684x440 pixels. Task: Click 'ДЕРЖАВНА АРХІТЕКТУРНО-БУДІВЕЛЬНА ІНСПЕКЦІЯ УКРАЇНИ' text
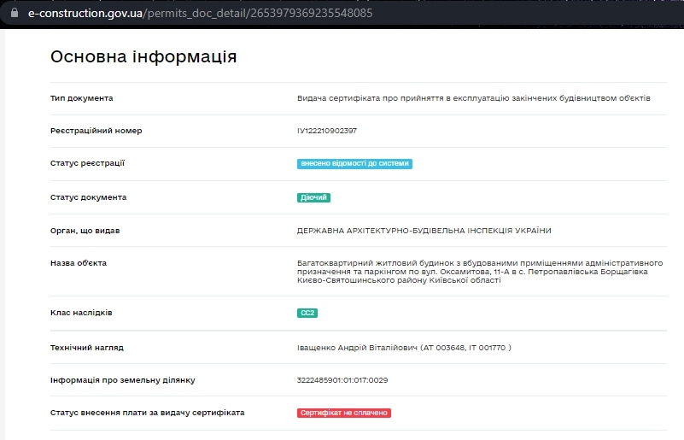424,231
